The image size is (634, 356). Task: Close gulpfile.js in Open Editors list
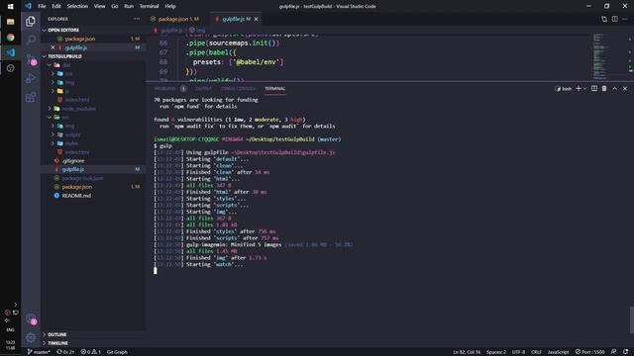pyautogui.click(x=53, y=47)
